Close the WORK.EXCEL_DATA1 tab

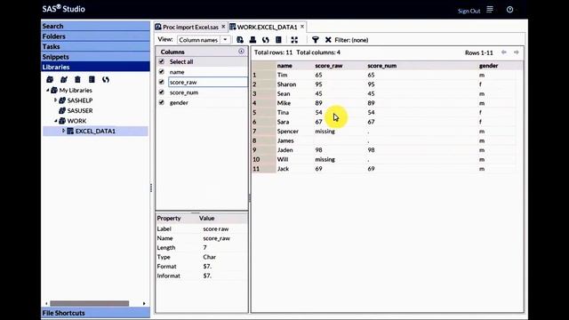(x=302, y=27)
